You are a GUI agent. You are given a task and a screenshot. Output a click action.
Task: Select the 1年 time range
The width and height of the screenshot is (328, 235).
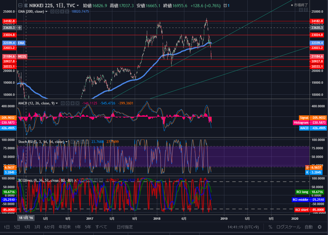(x=78, y=227)
